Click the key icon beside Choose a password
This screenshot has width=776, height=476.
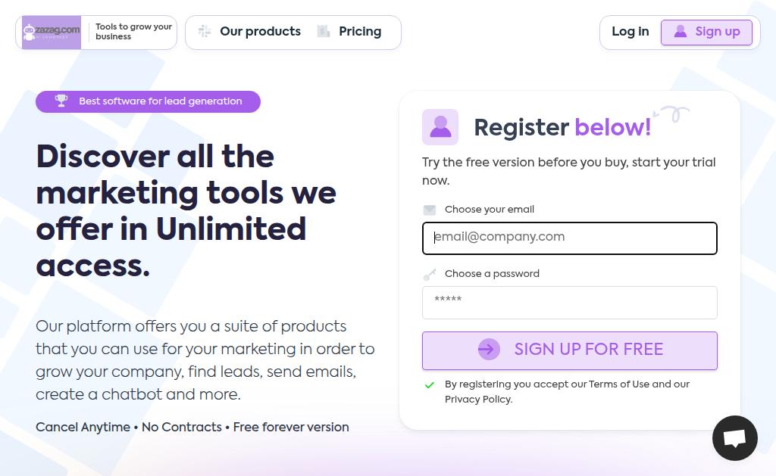pyautogui.click(x=430, y=274)
